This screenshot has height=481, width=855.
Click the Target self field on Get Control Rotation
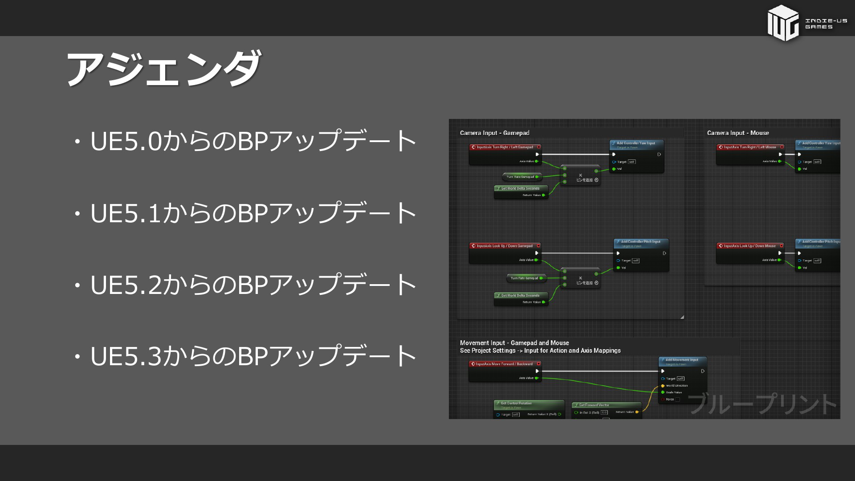pyautogui.click(x=516, y=415)
